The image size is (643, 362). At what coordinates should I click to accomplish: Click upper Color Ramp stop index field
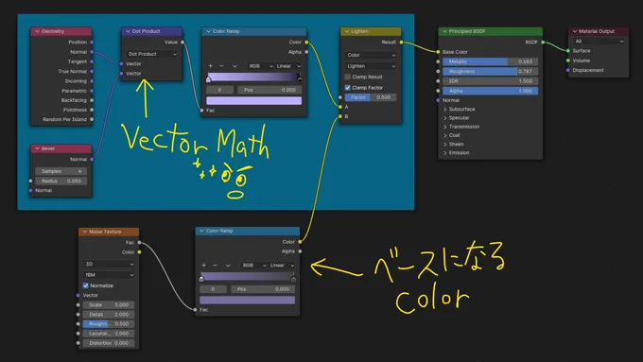click(219, 90)
